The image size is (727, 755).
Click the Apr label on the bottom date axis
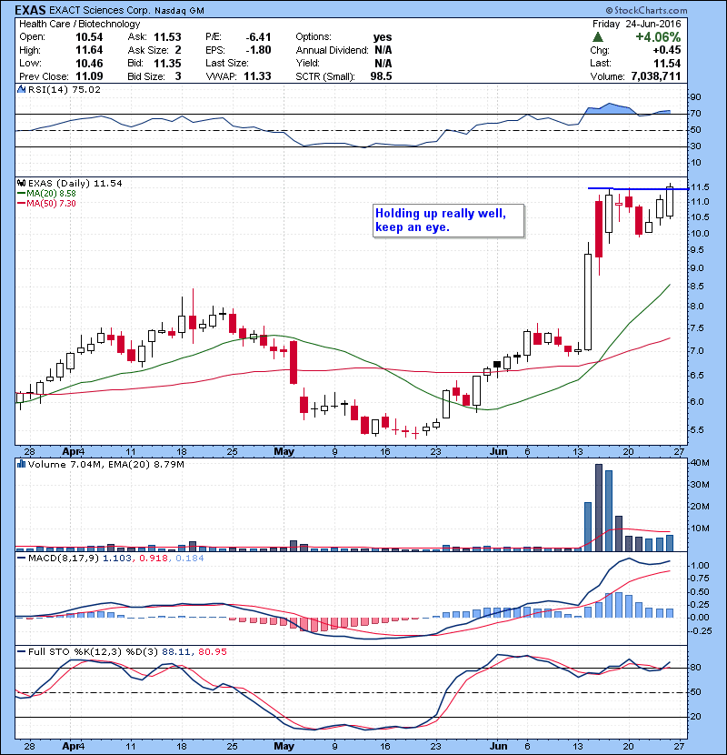point(71,746)
